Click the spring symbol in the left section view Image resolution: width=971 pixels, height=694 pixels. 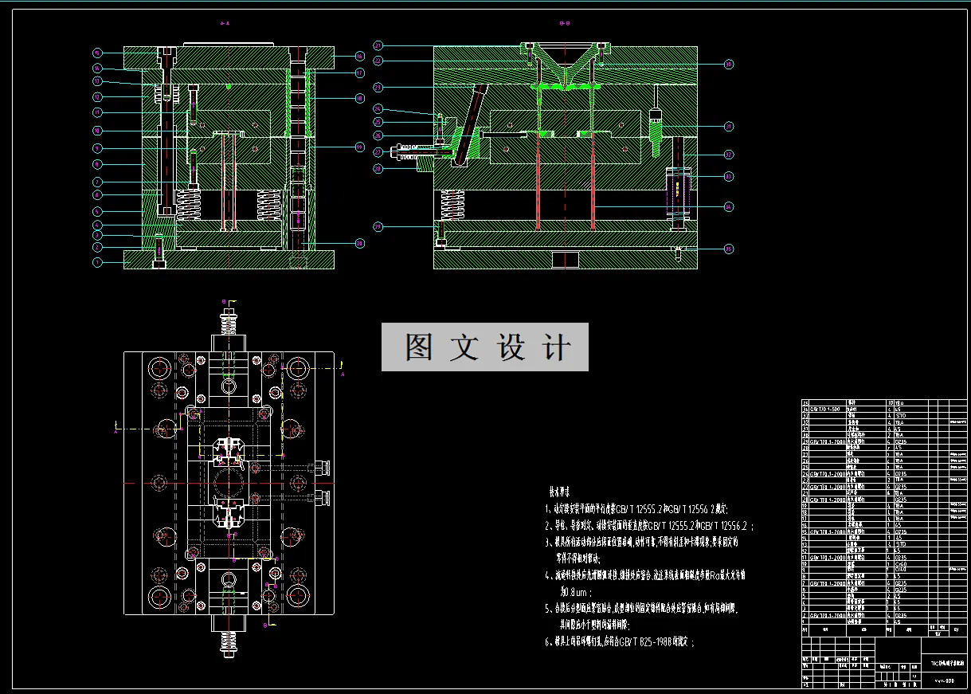point(189,205)
